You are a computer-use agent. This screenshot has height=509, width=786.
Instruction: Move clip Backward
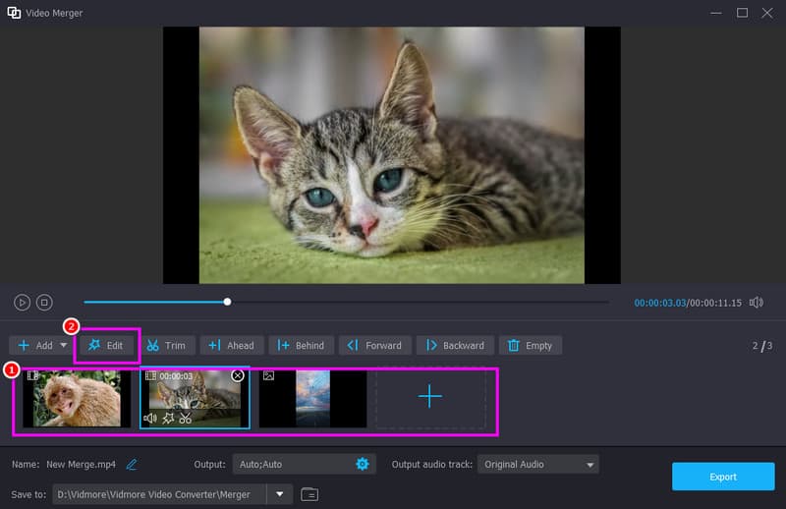click(x=455, y=346)
